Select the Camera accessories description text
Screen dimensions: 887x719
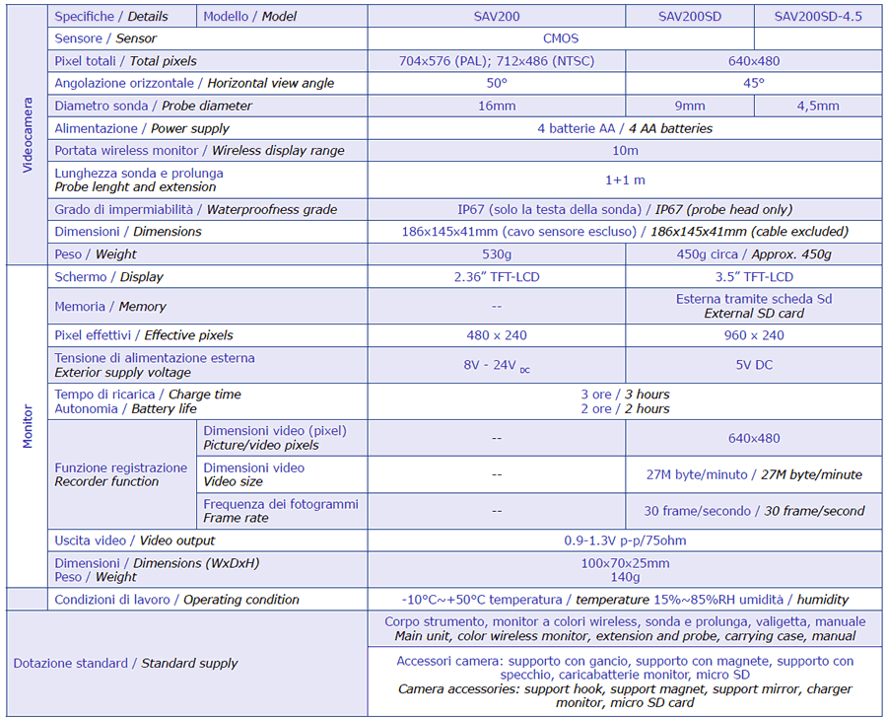click(625, 695)
